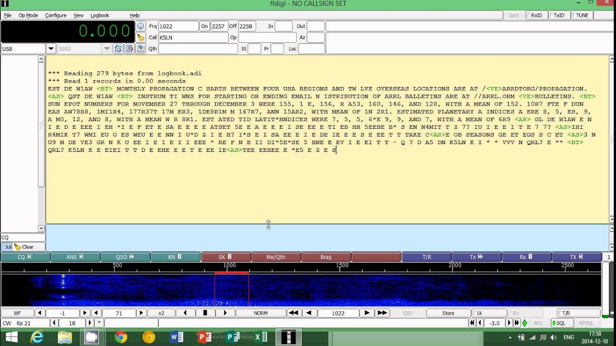Step cursor frequency down from 1022

pyautogui.click(x=308, y=313)
